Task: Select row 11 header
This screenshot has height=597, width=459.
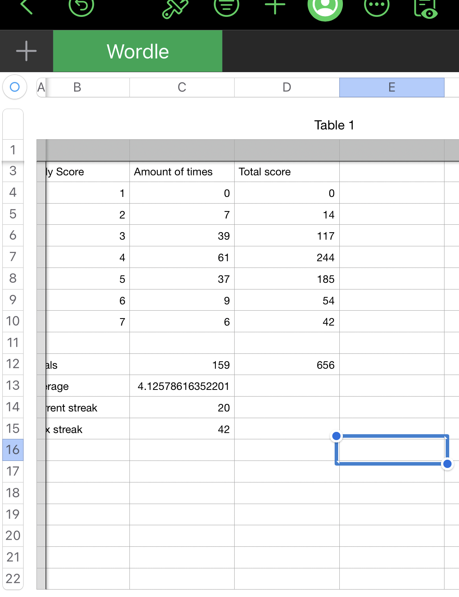Action: coord(13,343)
